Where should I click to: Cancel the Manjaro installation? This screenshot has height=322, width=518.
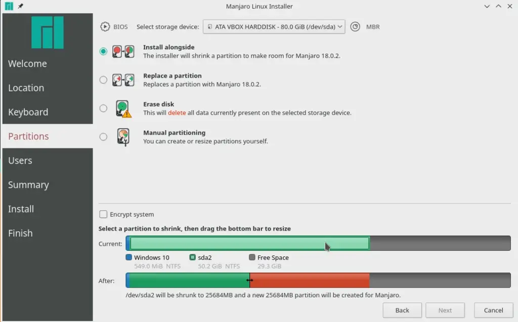(x=494, y=310)
